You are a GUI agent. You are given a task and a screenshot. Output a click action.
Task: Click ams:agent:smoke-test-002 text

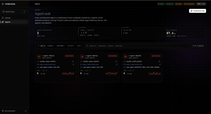click(93, 67)
